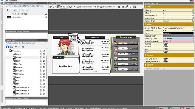
Task: Click the Add Layout button
Action: (12, 10)
